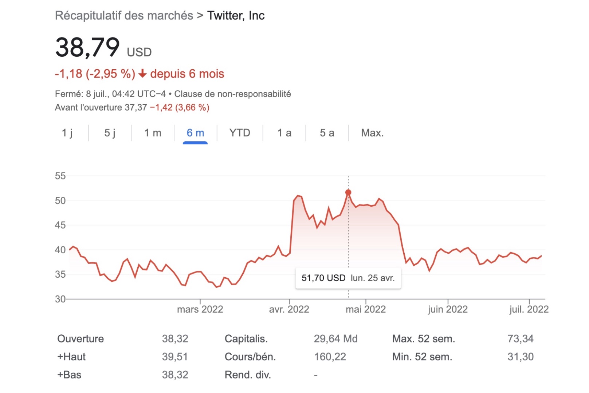Click the mars 2022 axis label
The image size is (589, 393).
200,309
